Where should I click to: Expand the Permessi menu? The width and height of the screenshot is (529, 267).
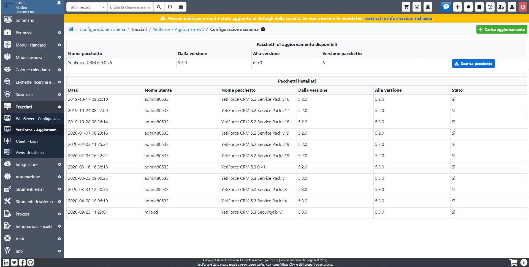tap(32, 32)
